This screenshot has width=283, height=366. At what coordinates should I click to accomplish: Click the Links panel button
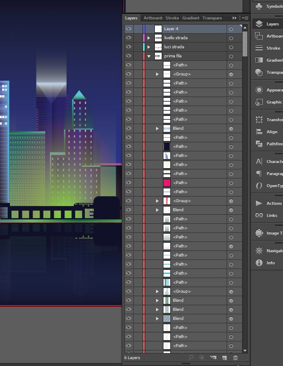click(259, 215)
